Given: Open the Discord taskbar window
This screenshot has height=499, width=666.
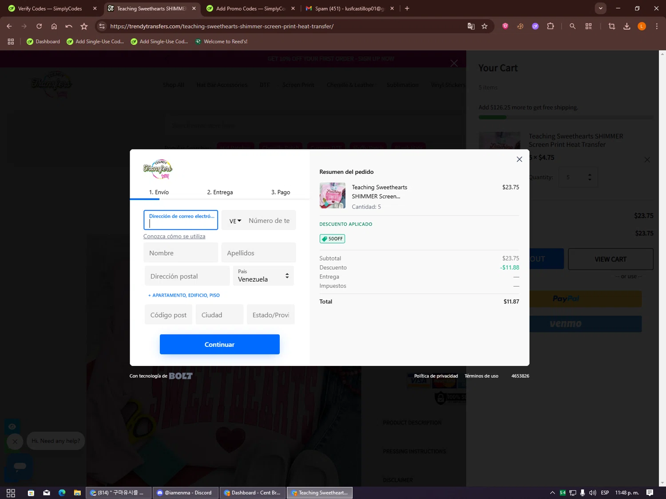Looking at the screenshot, I should (186, 493).
